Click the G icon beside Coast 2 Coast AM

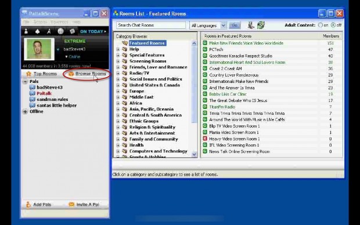(205, 68)
